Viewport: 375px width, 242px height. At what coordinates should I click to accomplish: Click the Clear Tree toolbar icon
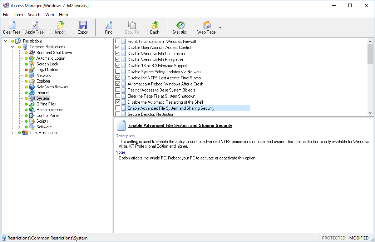pyautogui.click(x=12, y=25)
